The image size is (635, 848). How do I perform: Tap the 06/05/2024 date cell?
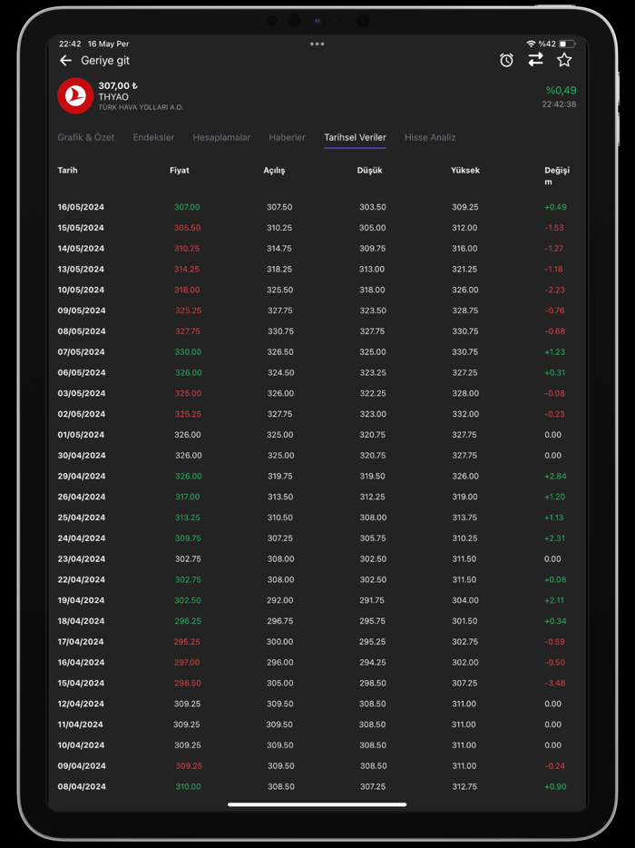pyautogui.click(x=82, y=372)
